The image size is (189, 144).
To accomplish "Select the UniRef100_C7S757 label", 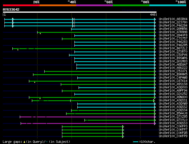I will (173, 39).
